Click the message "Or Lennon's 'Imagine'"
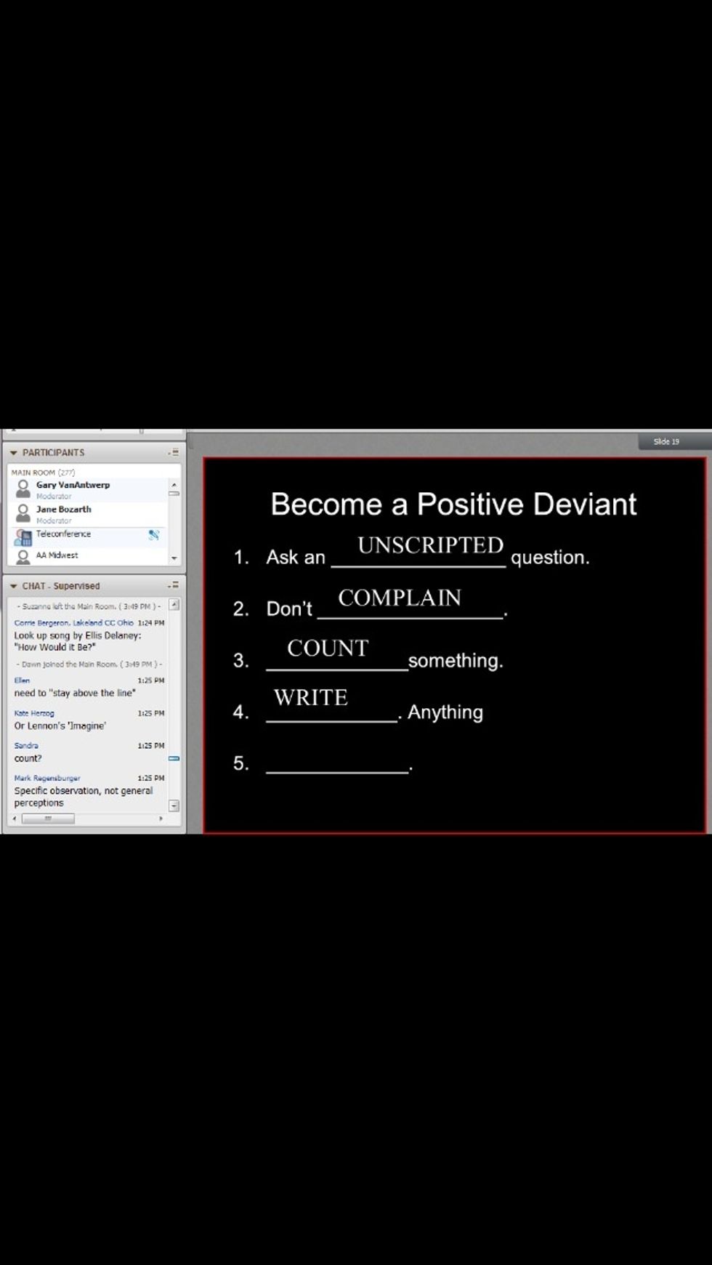 click(60, 726)
